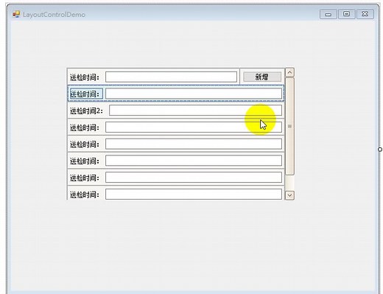Image resolution: width=383 pixels, height=294 pixels.
Task: Close the LayoutControlDemo window
Action: 365,14
